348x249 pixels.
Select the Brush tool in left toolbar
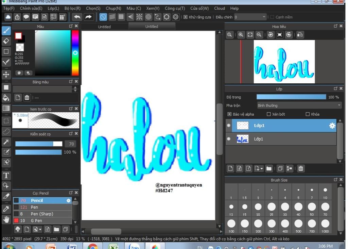coord(6,30)
